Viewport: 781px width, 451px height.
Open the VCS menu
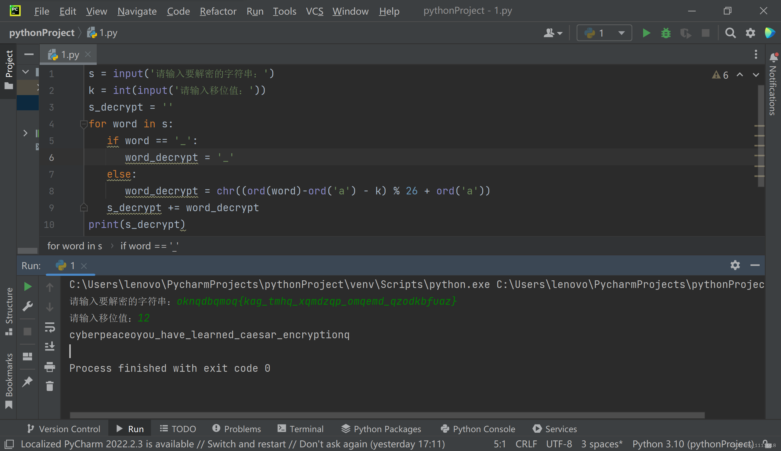(315, 11)
